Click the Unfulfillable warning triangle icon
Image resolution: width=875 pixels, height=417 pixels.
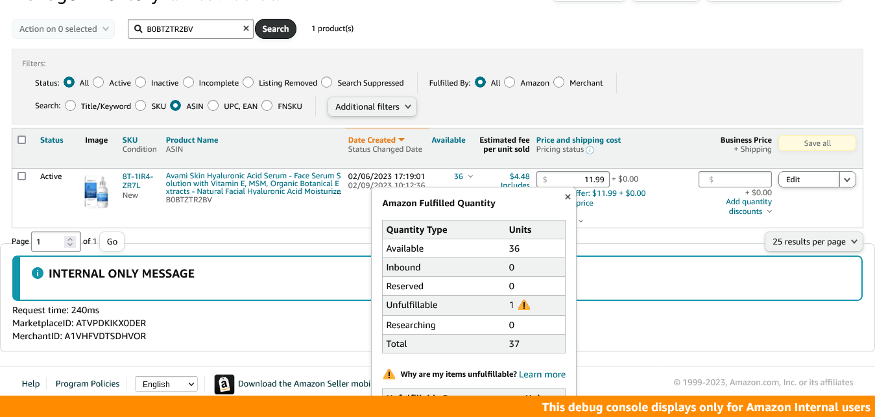tap(524, 305)
